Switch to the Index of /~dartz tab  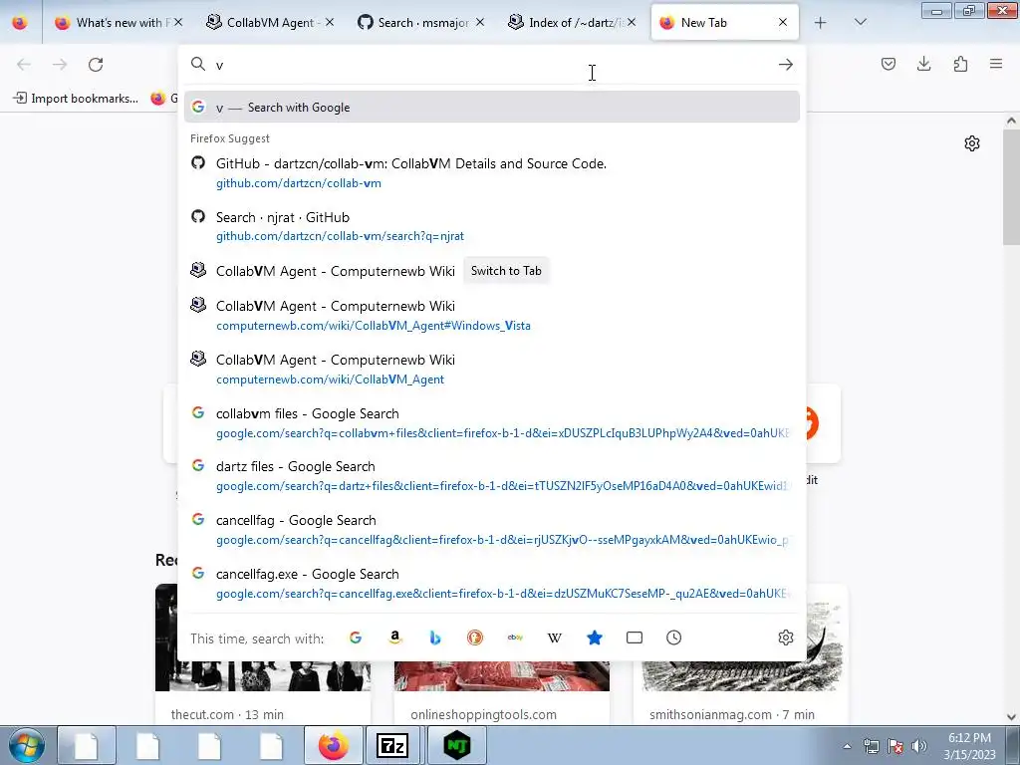pyautogui.click(x=571, y=23)
